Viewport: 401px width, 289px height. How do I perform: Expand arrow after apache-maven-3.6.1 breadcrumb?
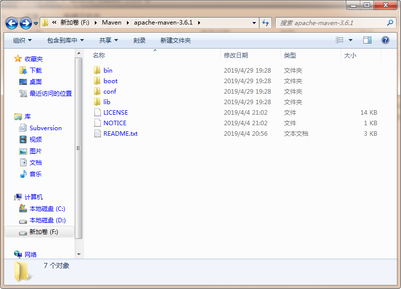(199, 23)
